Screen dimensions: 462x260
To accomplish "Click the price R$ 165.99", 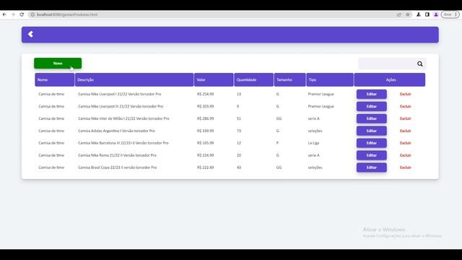I will pos(205,143).
